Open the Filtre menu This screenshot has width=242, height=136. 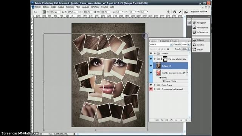pos(78,7)
